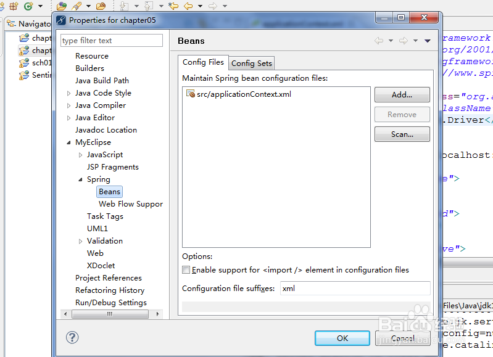Open the Forward history dropdown in main toolbar
Screen dimensions: 493x357
[225, 6]
